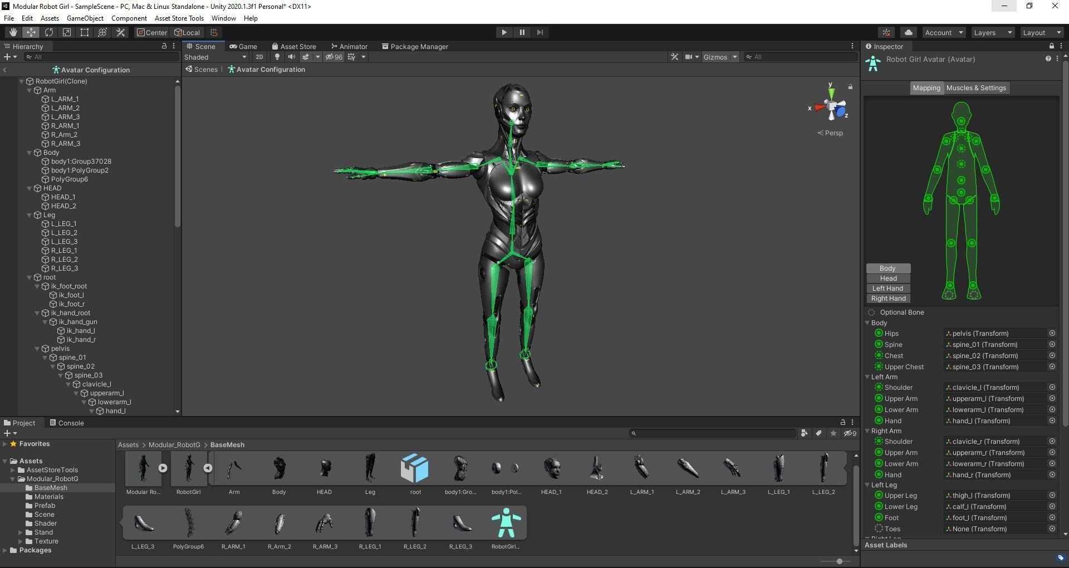Open the GameObject menu
This screenshot has height=568, width=1069.
tap(85, 18)
